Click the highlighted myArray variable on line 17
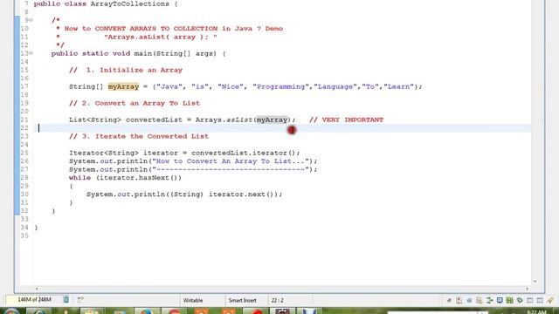The height and width of the screenshot is (314, 559). tap(123, 86)
